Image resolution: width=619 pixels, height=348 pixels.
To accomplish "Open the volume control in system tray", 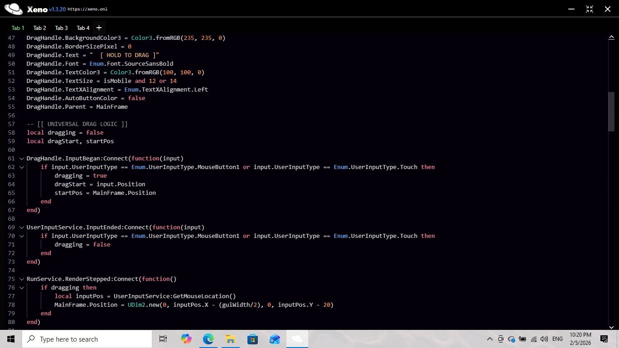I will tap(544, 339).
